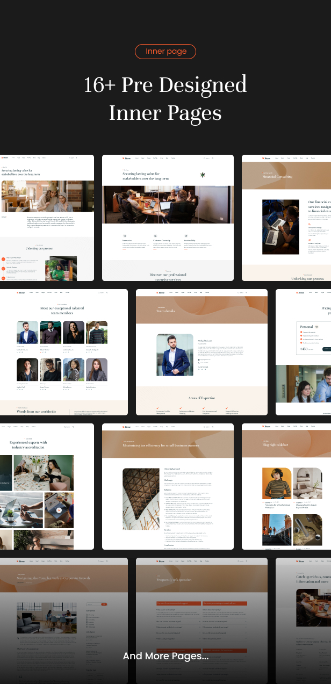The width and height of the screenshot is (331, 684).
Task: Open the meeting room services page thumbnail
Action: click(168, 218)
